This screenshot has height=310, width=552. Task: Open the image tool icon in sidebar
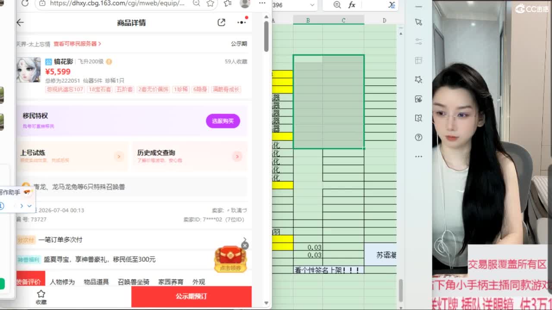[x=418, y=99]
